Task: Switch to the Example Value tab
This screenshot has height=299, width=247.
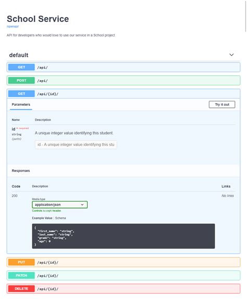Action: (42, 218)
